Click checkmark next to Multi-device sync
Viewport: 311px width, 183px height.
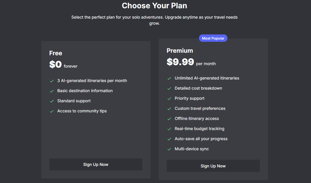tap(169, 149)
